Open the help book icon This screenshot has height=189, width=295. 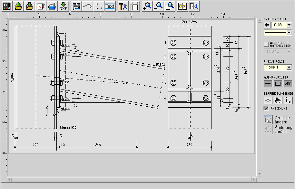pyautogui.click(x=182, y=6)
